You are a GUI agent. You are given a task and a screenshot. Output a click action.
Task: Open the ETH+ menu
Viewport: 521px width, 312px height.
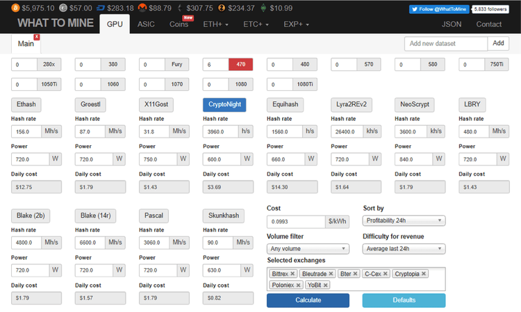[x=216, y=24]
